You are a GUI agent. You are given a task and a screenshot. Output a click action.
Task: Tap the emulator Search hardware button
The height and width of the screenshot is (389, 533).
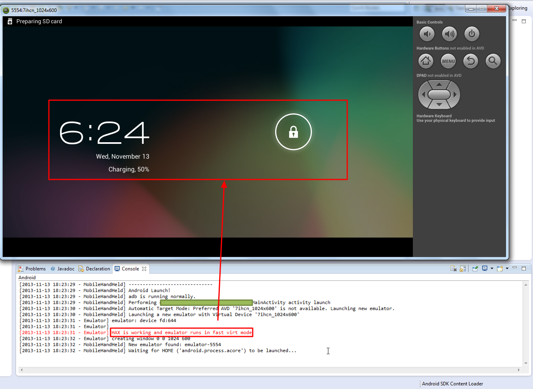tap(493, 61)
